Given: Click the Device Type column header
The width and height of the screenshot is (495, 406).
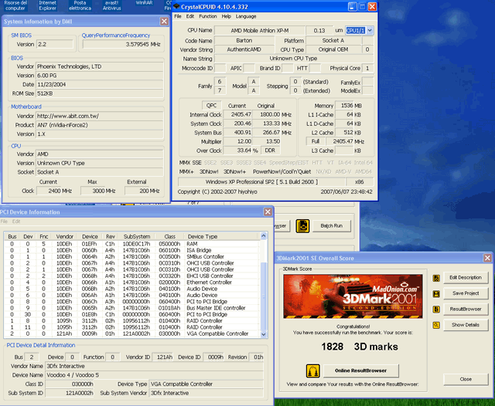Looking at the screenshot, I should [222, 236].
